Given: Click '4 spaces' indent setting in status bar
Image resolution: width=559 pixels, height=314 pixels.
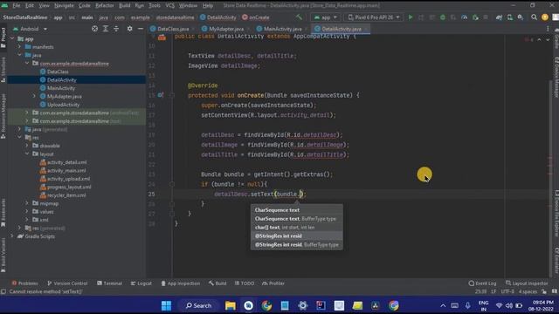Looking at the screenshot, I should click(528, 291).
